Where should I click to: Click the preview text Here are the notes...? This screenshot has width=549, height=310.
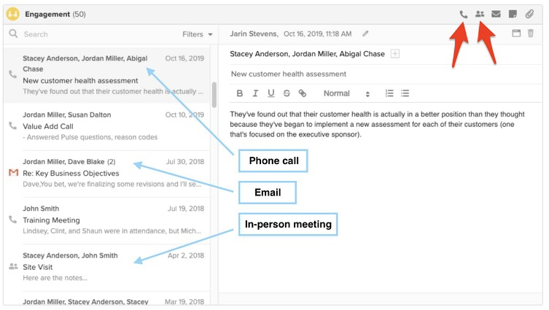(55, 278)
